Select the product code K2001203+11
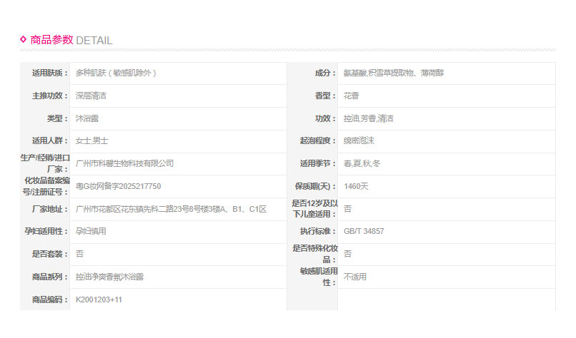This screenshot has height=338, width=576. click(99, 299)
